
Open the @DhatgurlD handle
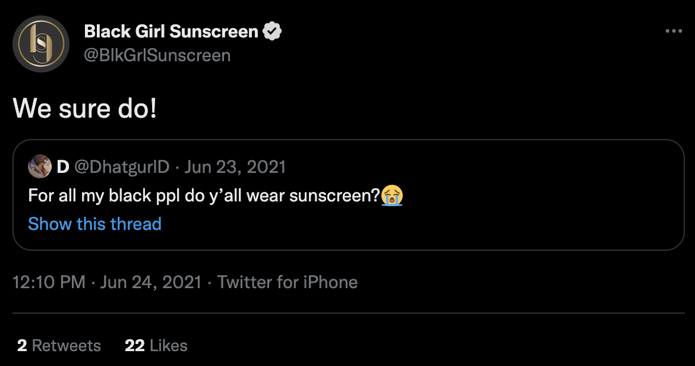(122, 167)
